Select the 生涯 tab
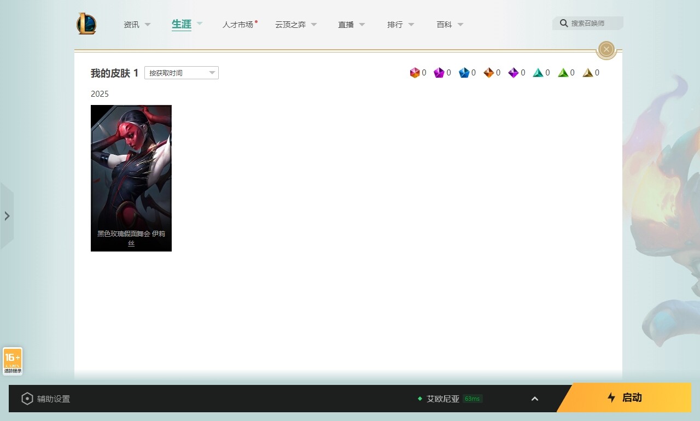Screen dimensions: 700x421 coord(182,24)
